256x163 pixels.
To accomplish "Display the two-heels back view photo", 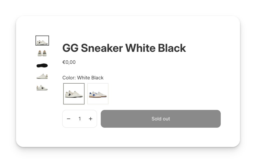I will coord(42,53).
